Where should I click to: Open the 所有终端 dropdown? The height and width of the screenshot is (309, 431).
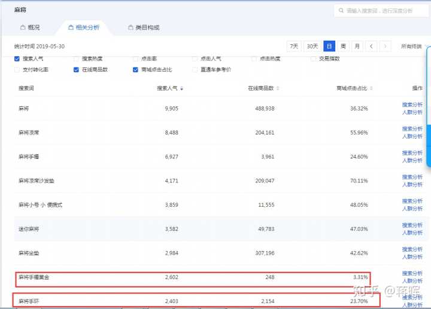tap(411, 46)
